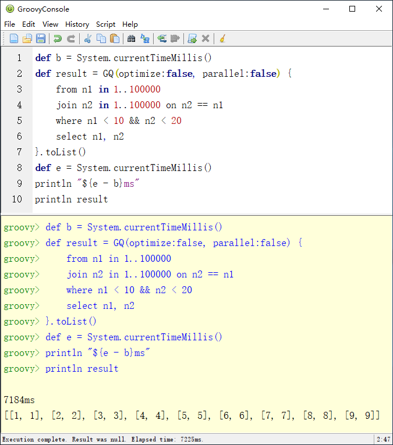Open the View menu
The height and width of the screenshot is (445, 393).
pos(50,24)
